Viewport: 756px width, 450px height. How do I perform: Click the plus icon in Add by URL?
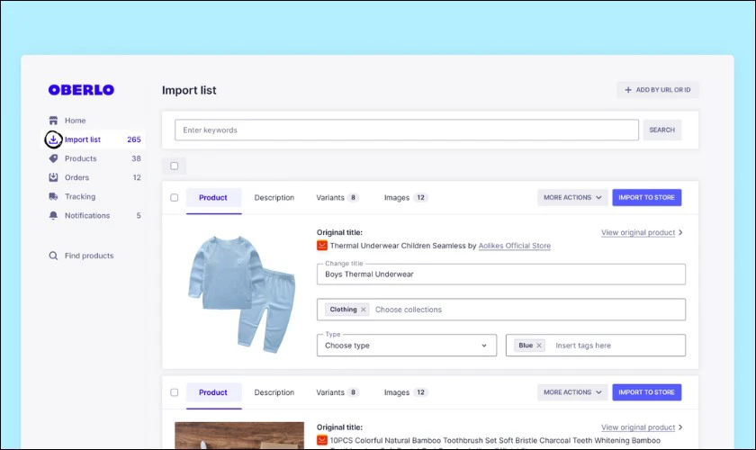[x=628, y=90]
